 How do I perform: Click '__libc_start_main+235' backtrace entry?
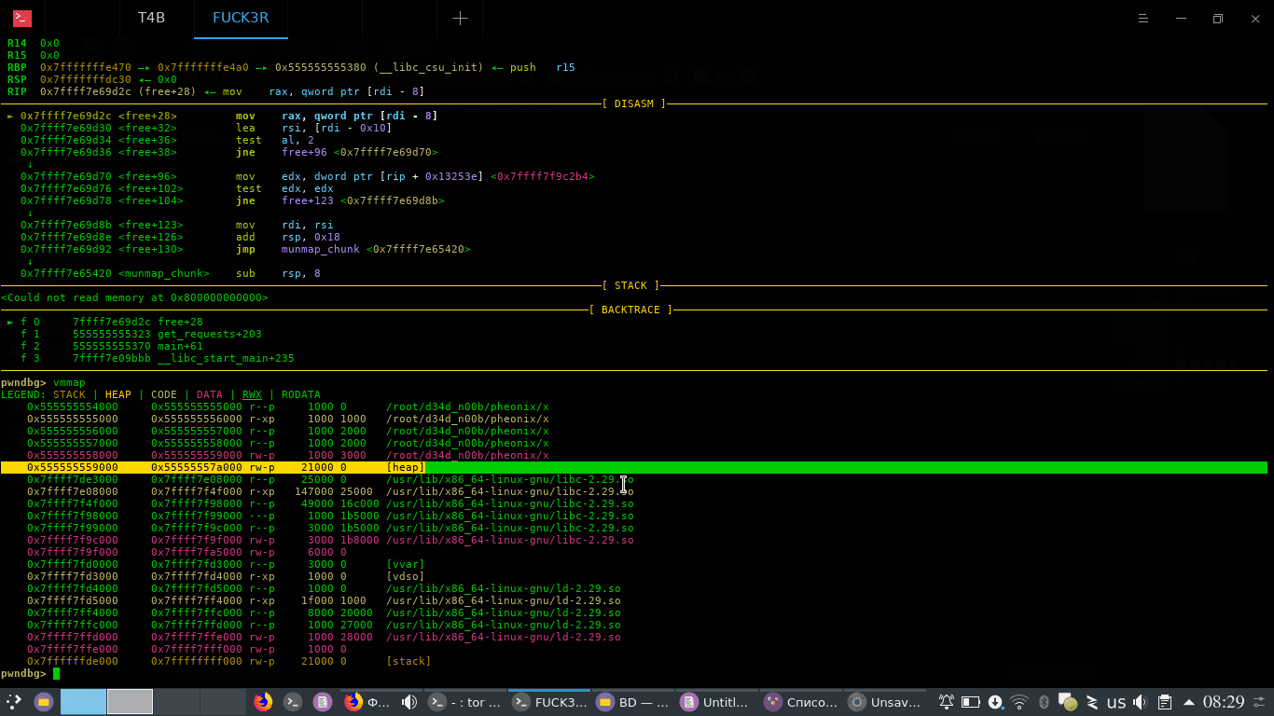click(x=226, y=358)
